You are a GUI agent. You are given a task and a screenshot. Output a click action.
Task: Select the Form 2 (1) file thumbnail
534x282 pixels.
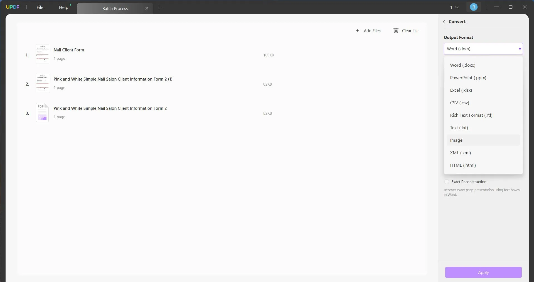(42, 83)
